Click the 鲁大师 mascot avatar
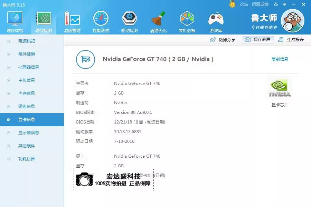 coord(293,21)
